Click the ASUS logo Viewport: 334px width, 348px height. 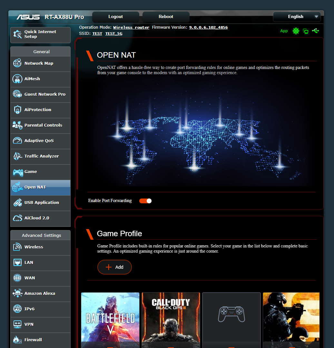[28, 17]
